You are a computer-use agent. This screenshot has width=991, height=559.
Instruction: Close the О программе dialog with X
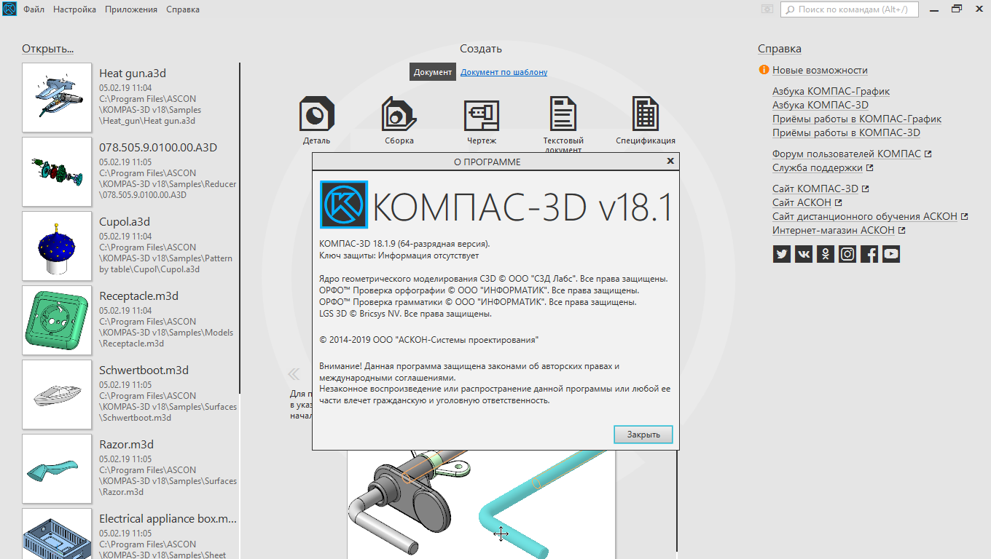[670, 161]
